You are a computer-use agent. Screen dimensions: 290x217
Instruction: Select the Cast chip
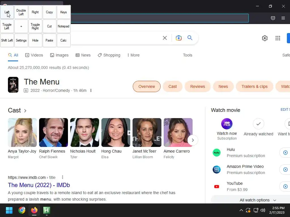[x=172, y=86]
